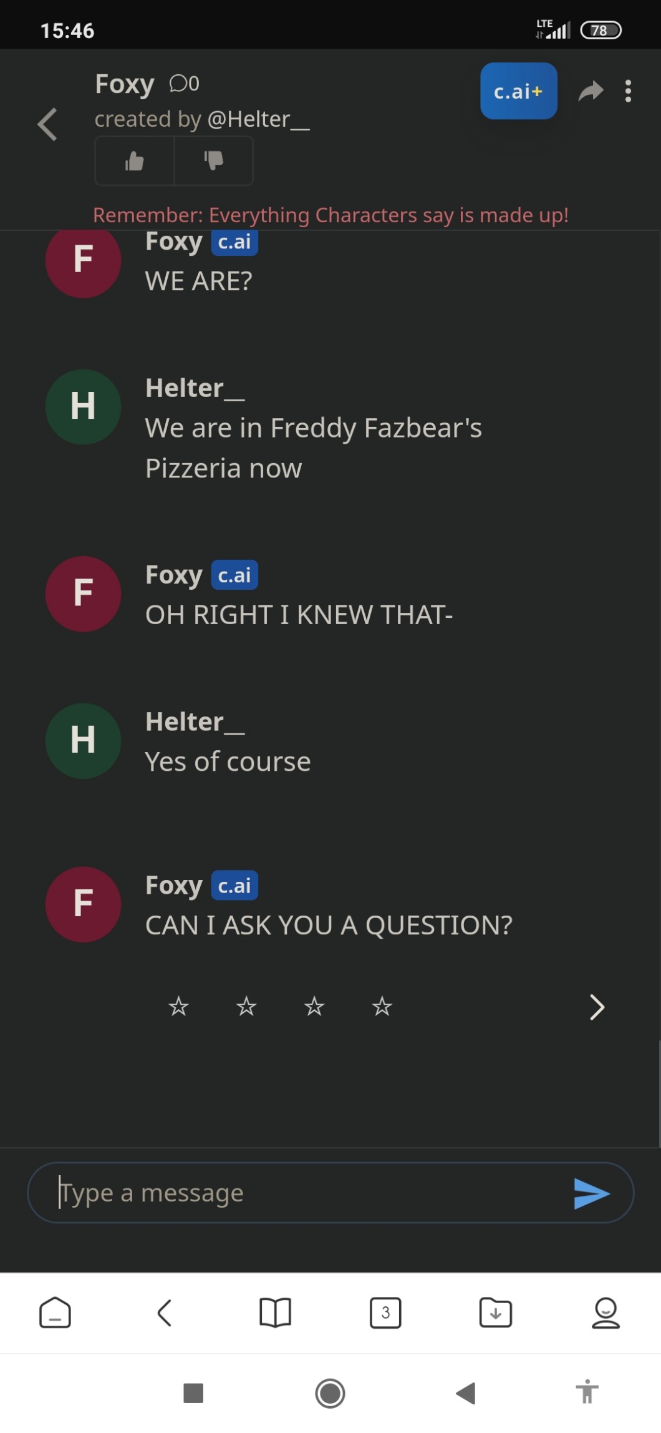Screen dimensions: 661x1433
Task: Open the three-dot more options menu
Action: pos(628,91)
